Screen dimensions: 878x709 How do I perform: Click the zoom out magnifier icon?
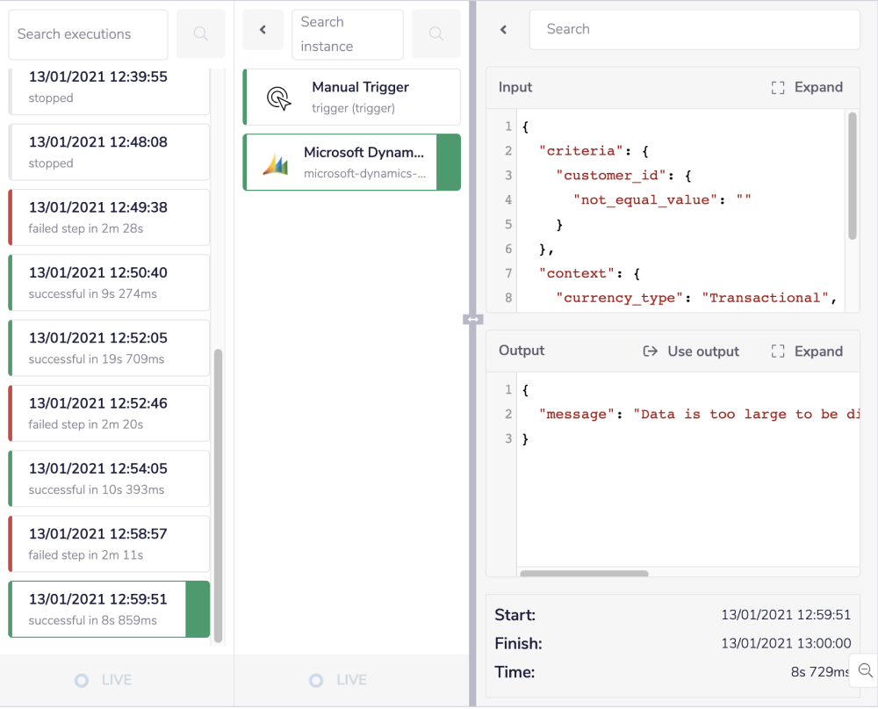[x=865, y=670]
